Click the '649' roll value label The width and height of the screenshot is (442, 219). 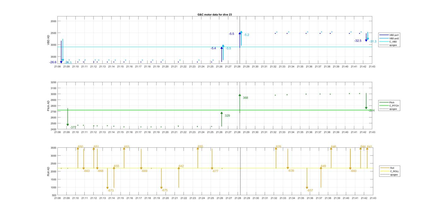click(x=323, y=166)
